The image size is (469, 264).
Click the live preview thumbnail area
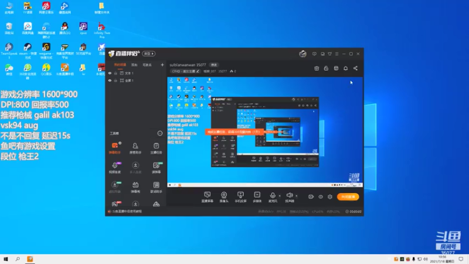pos(265,132)
